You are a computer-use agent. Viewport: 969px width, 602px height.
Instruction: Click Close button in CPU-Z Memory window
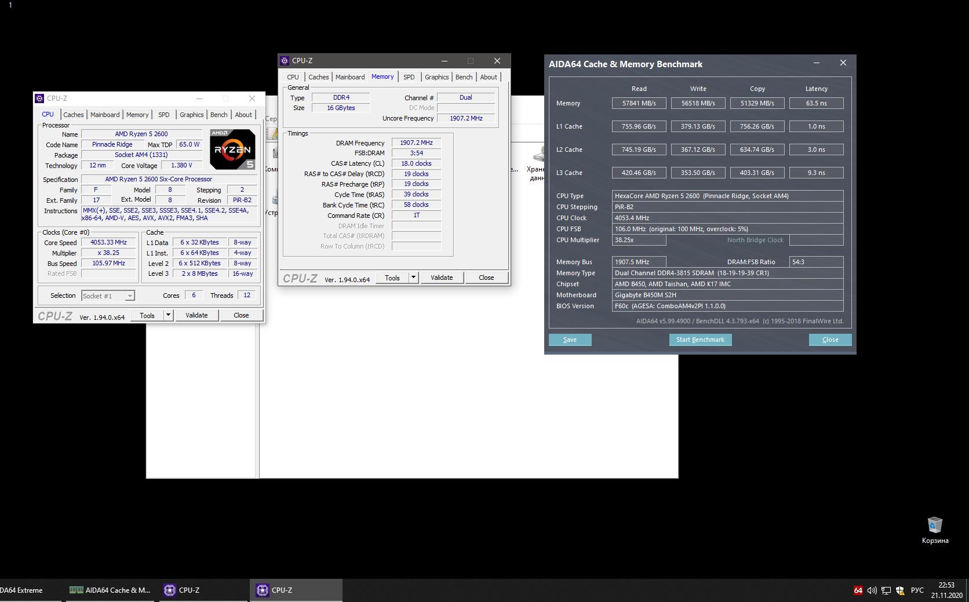[486, 278]
